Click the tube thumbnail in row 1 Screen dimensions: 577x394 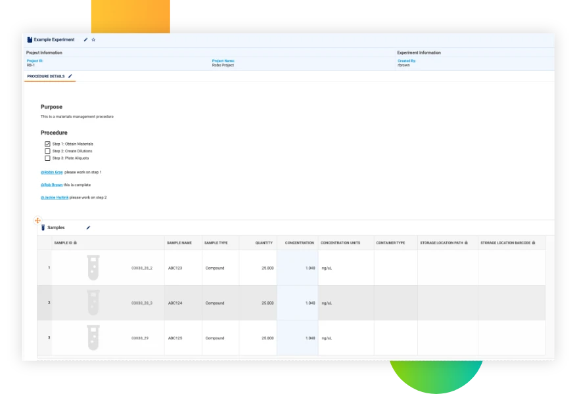(x=93, y=267)
